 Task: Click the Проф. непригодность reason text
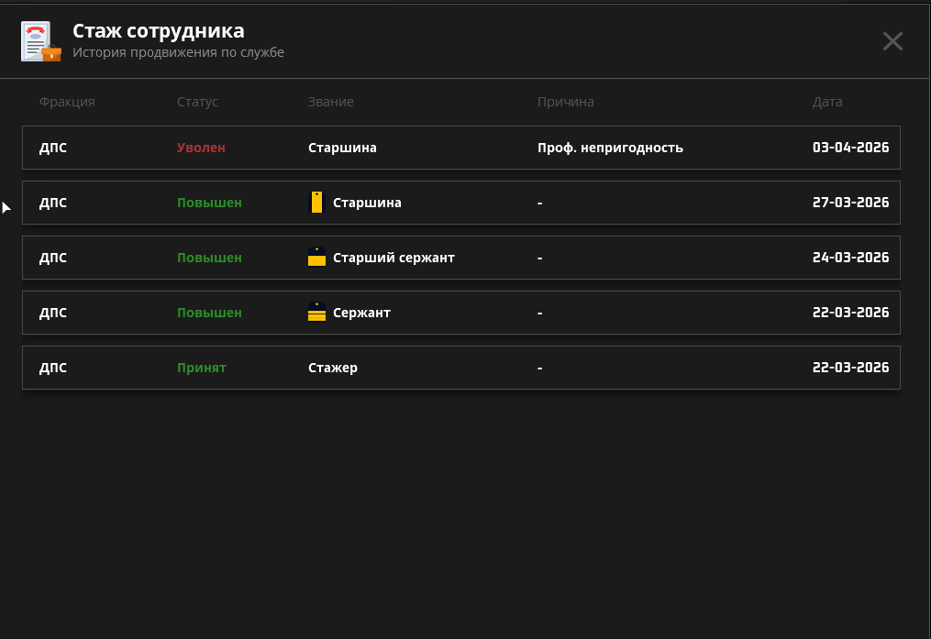610,148
